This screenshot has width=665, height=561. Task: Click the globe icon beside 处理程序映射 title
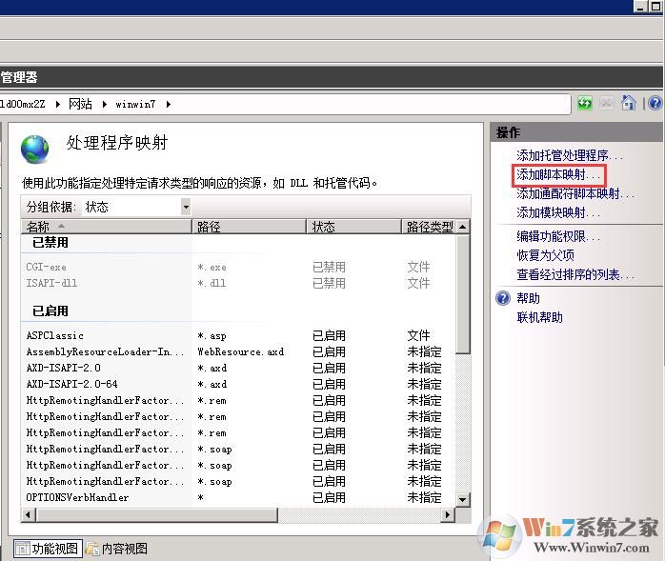tap(35, 148)
